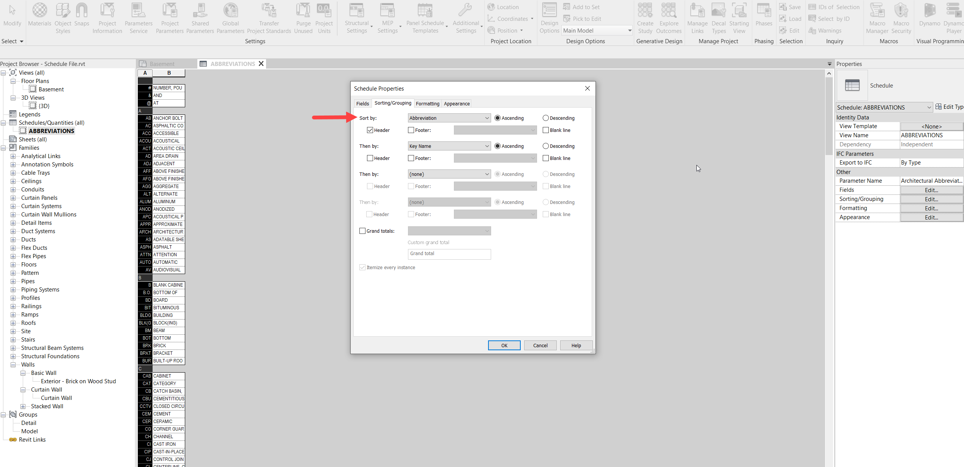This screenshot has height=467, width=964.
Task: Switch to the Basement view tab
Action: pos(162,63)
